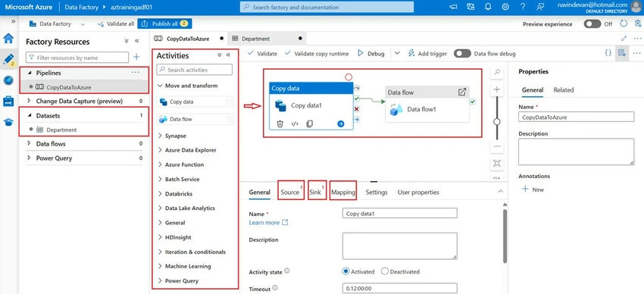Screen dimensions: 644x294
Task: Toggle the Properties pane icon
Action: [622, 53]
